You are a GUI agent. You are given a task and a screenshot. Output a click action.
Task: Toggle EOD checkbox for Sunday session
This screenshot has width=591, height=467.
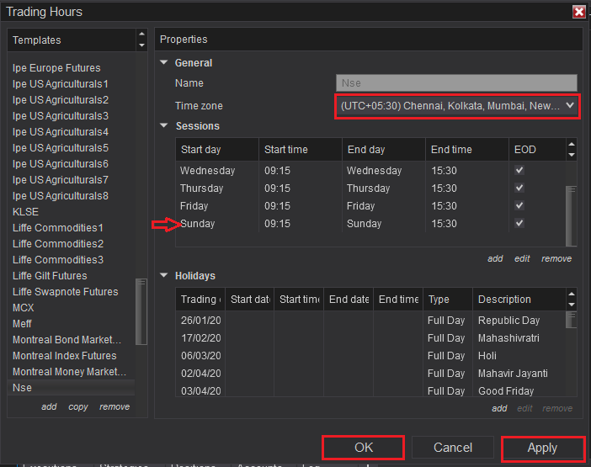pos(519,223)
